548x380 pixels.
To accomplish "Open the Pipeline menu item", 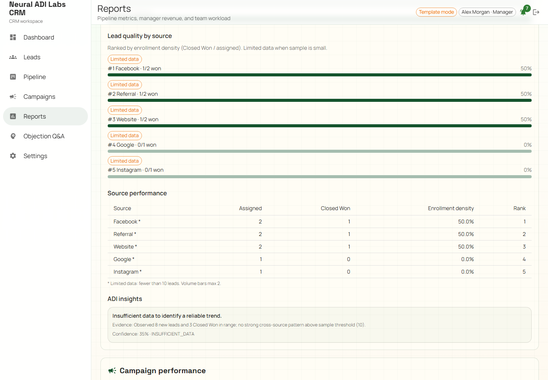I will [45, 77].
